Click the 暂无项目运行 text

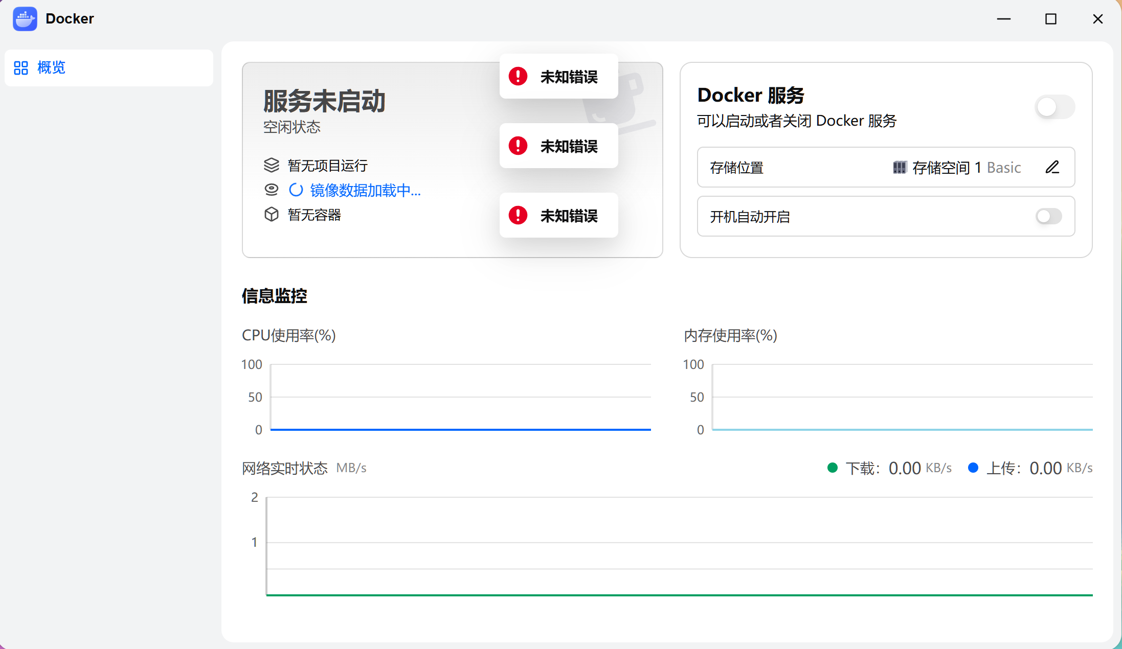[x=328, y=165]
